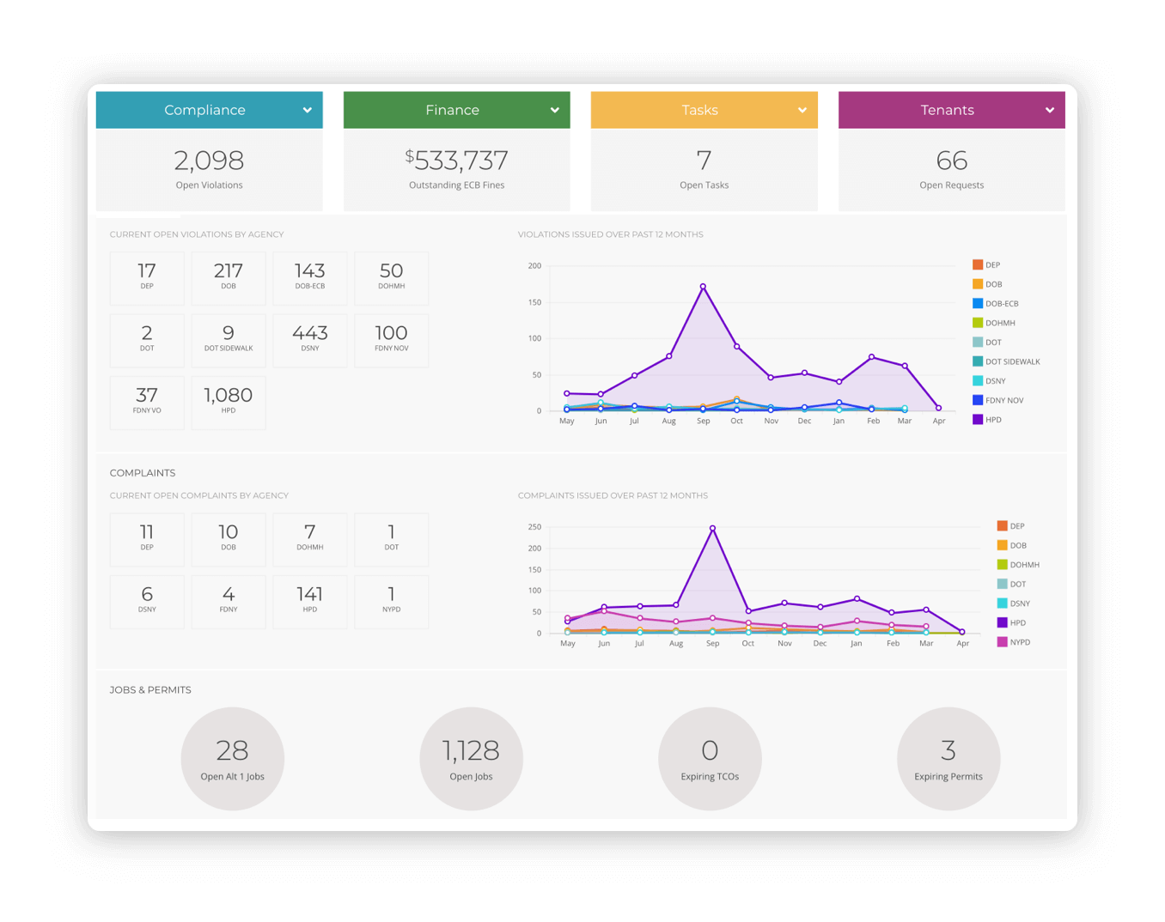Viewport: 1165px width, 922px height.
Task: Click the 1,128 Open Jobs circle
Action: point(471,759)
